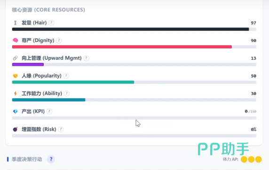
Task: Click the link icon for Upward Mgmt
Action: [15, 58]
